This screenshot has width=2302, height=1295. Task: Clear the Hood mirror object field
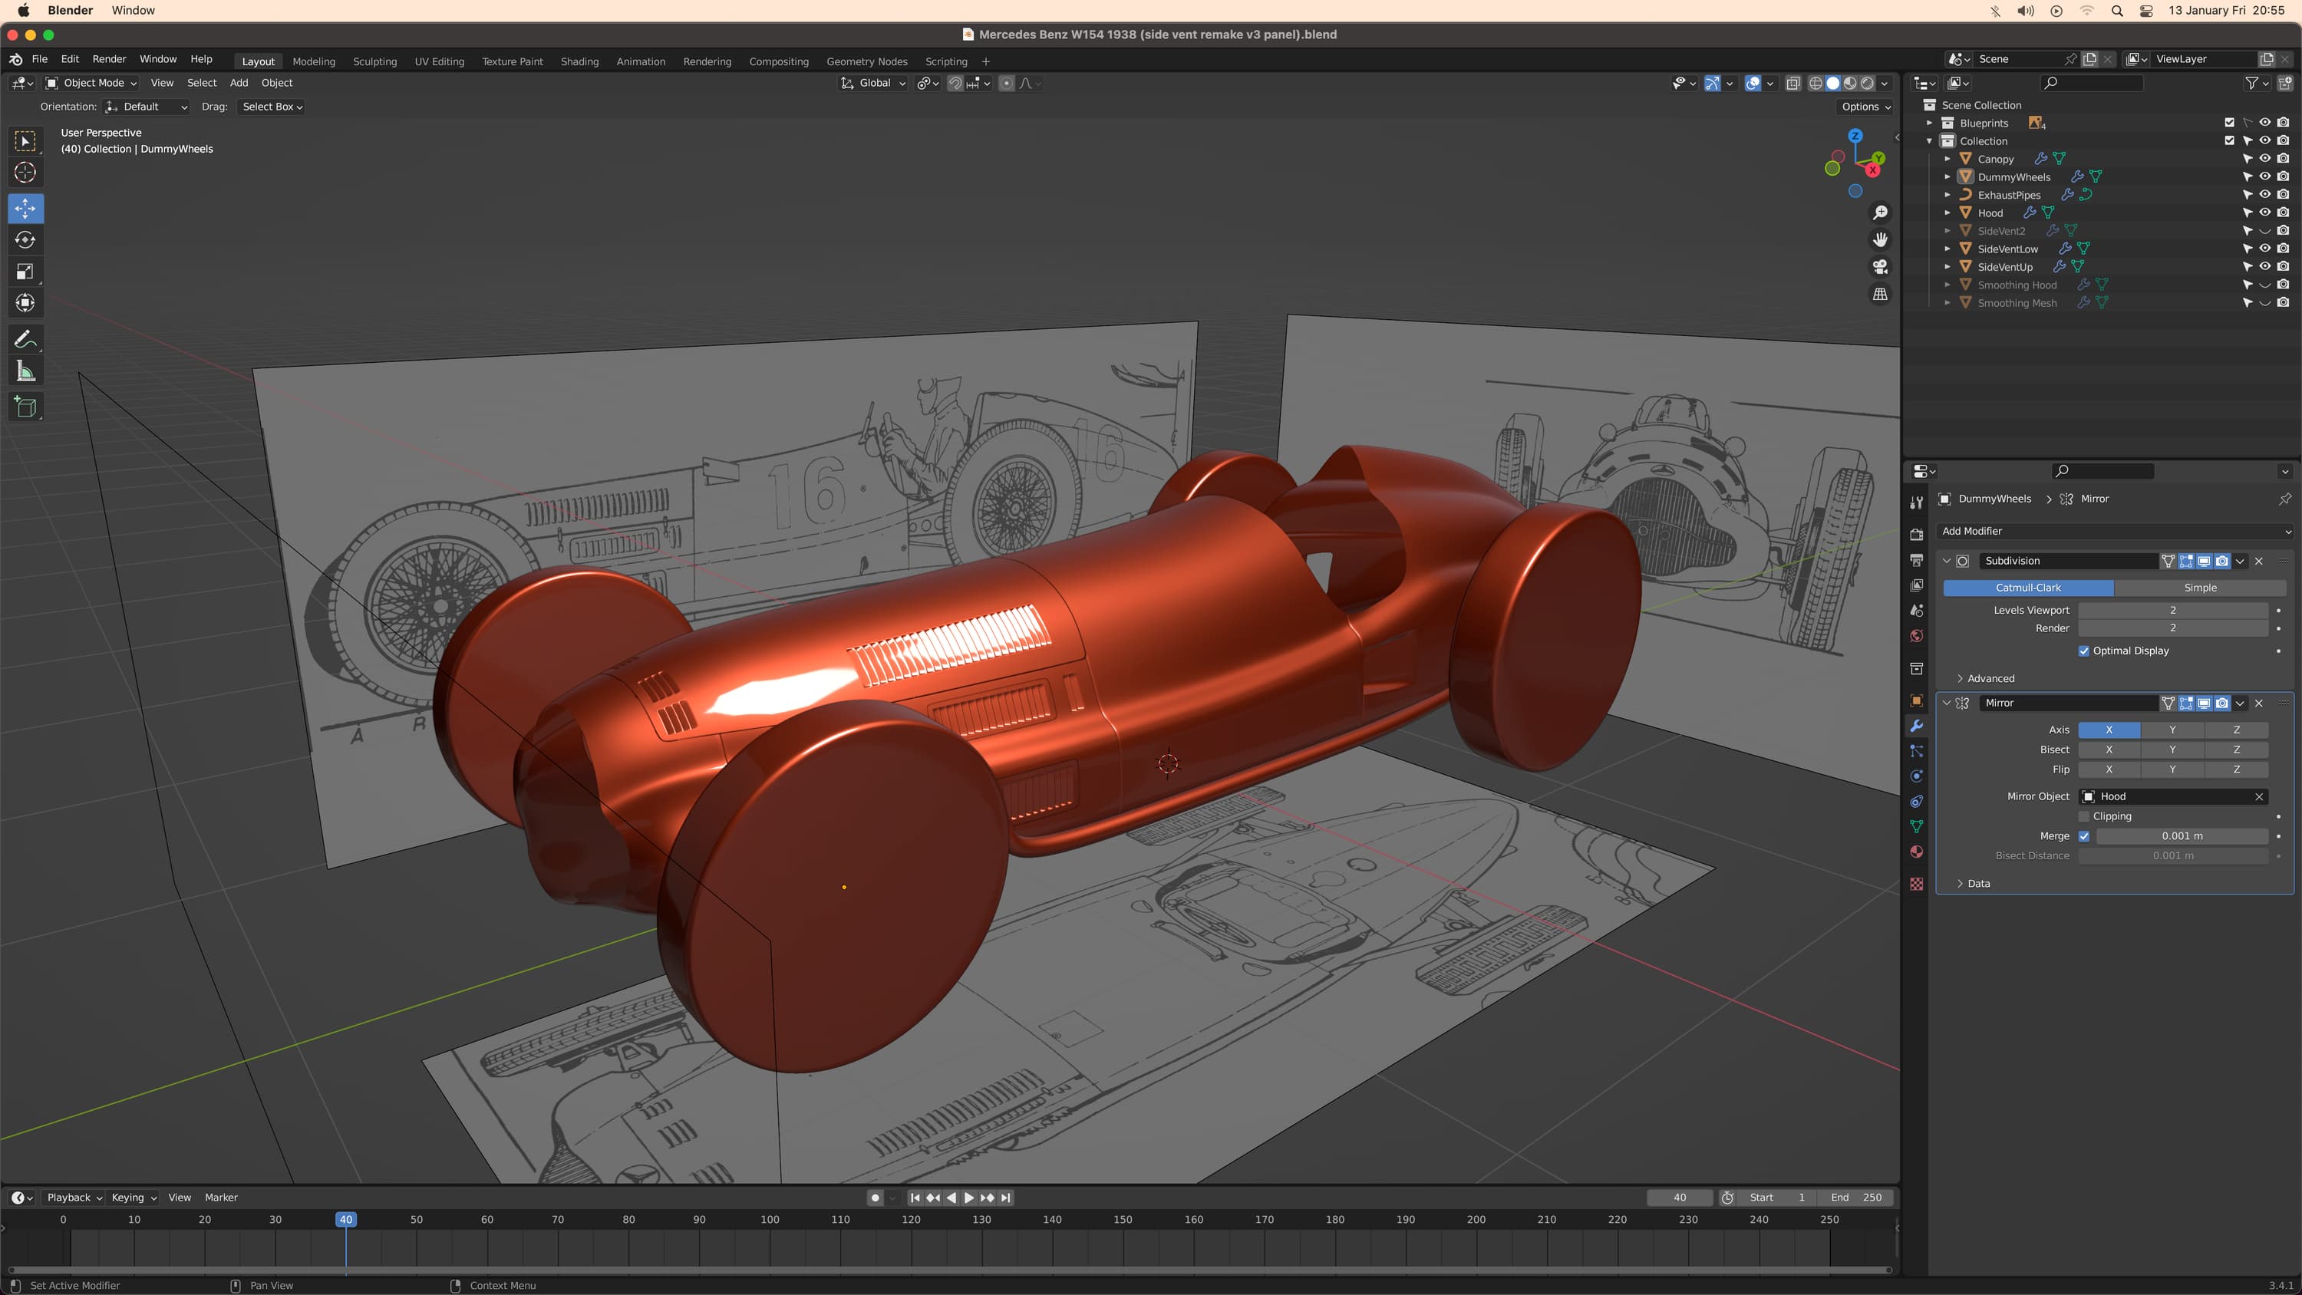(2259, 796)
